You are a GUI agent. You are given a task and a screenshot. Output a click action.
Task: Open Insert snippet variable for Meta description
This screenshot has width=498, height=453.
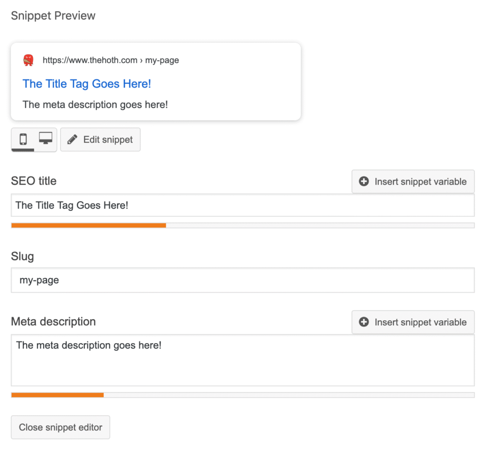[x=412, y=322]
